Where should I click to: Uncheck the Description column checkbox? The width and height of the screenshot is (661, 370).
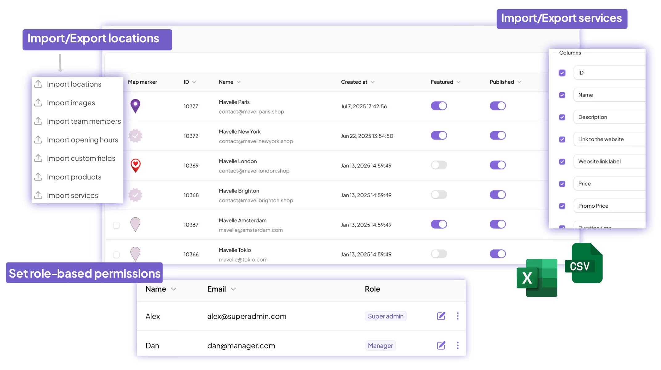coord(562,117)
